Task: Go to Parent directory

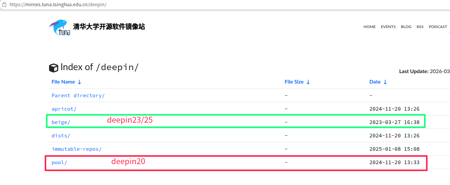Action: [x=78, y=96]
